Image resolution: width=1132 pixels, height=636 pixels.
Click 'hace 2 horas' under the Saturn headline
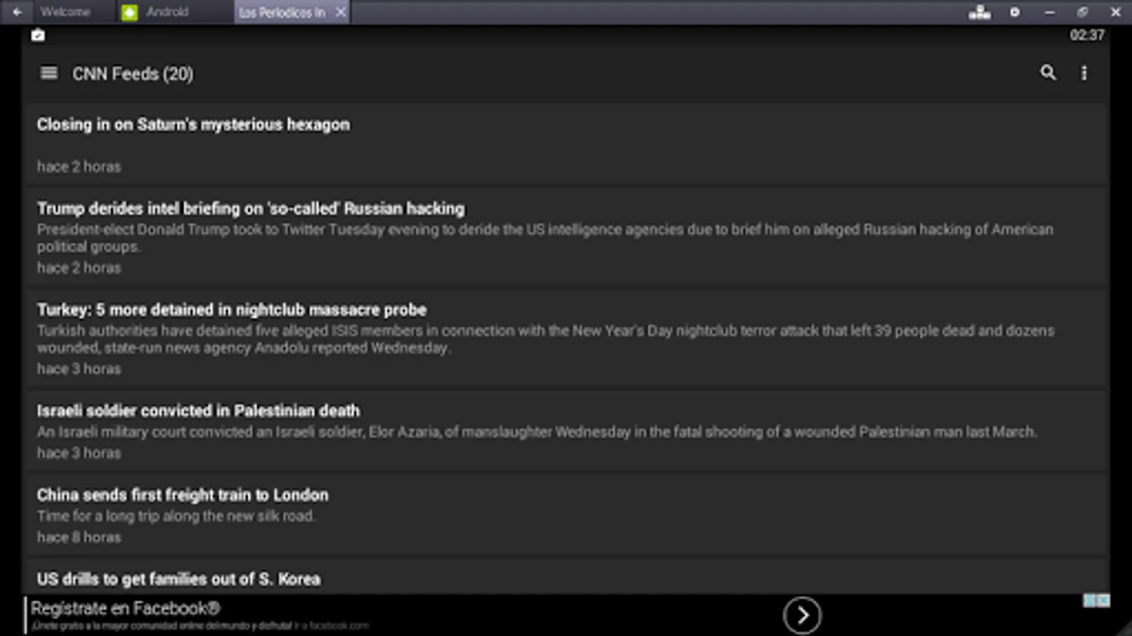point(79,167)
